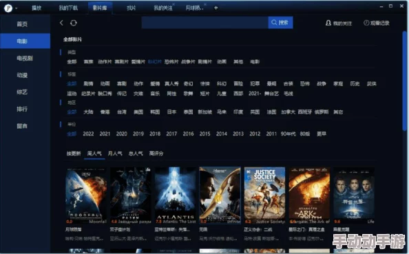This screenshot has width=409, height=254.
Task: Filter by year 2011
Action: [x=271, y=134]
